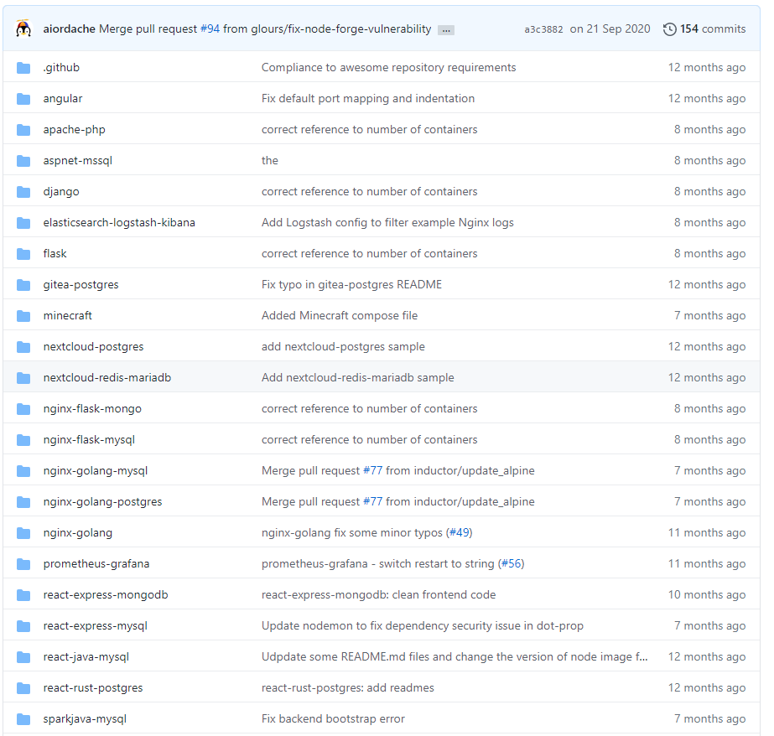Open the prometheus-grafana directory name
Image resolution: width=774 pixels, height=736 pixels.
point(96,564)
